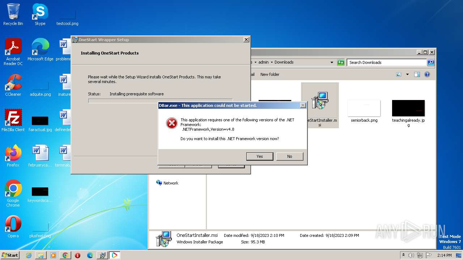Refresh the Downloads folder address bar
This screenshot has width=463, height=260.
(x=341, y=62)
